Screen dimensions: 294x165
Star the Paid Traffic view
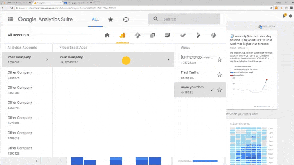[219, 75]
